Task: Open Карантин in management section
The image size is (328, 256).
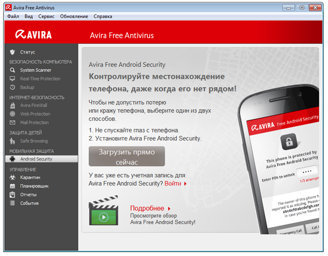Action: 30,177
